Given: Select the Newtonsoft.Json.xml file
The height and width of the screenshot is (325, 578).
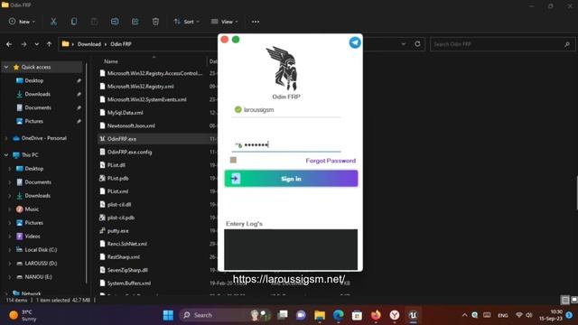Looking at the screenshot, I should click(x=131, y=125).
